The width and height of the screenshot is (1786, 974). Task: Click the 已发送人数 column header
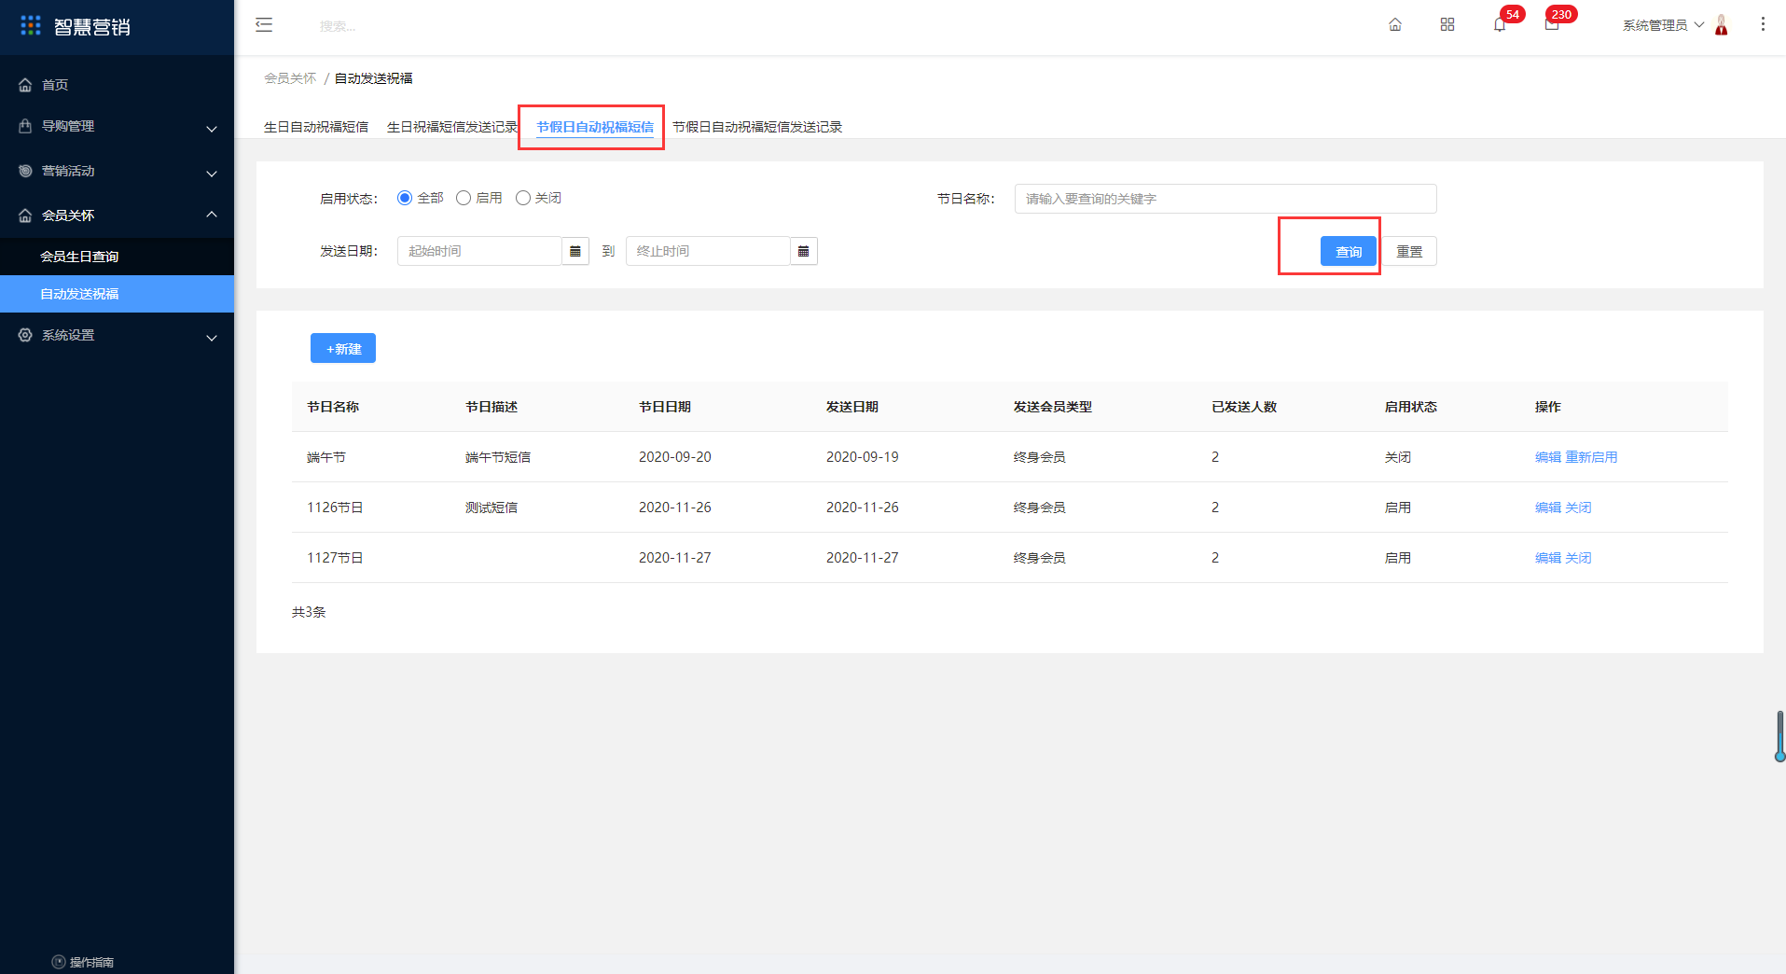click(1244, 407)
